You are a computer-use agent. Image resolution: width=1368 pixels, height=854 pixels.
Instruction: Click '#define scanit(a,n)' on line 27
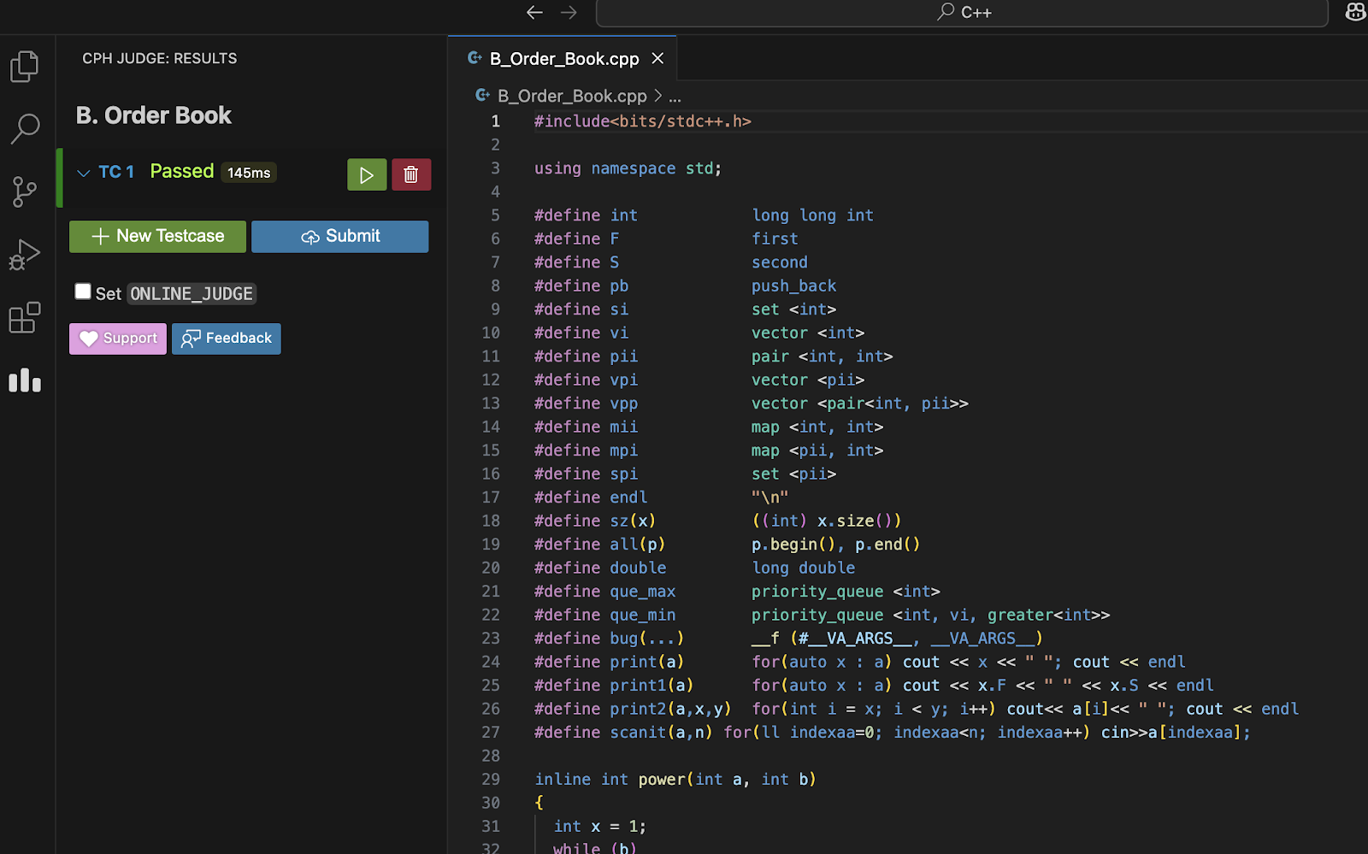coord(624,733)
